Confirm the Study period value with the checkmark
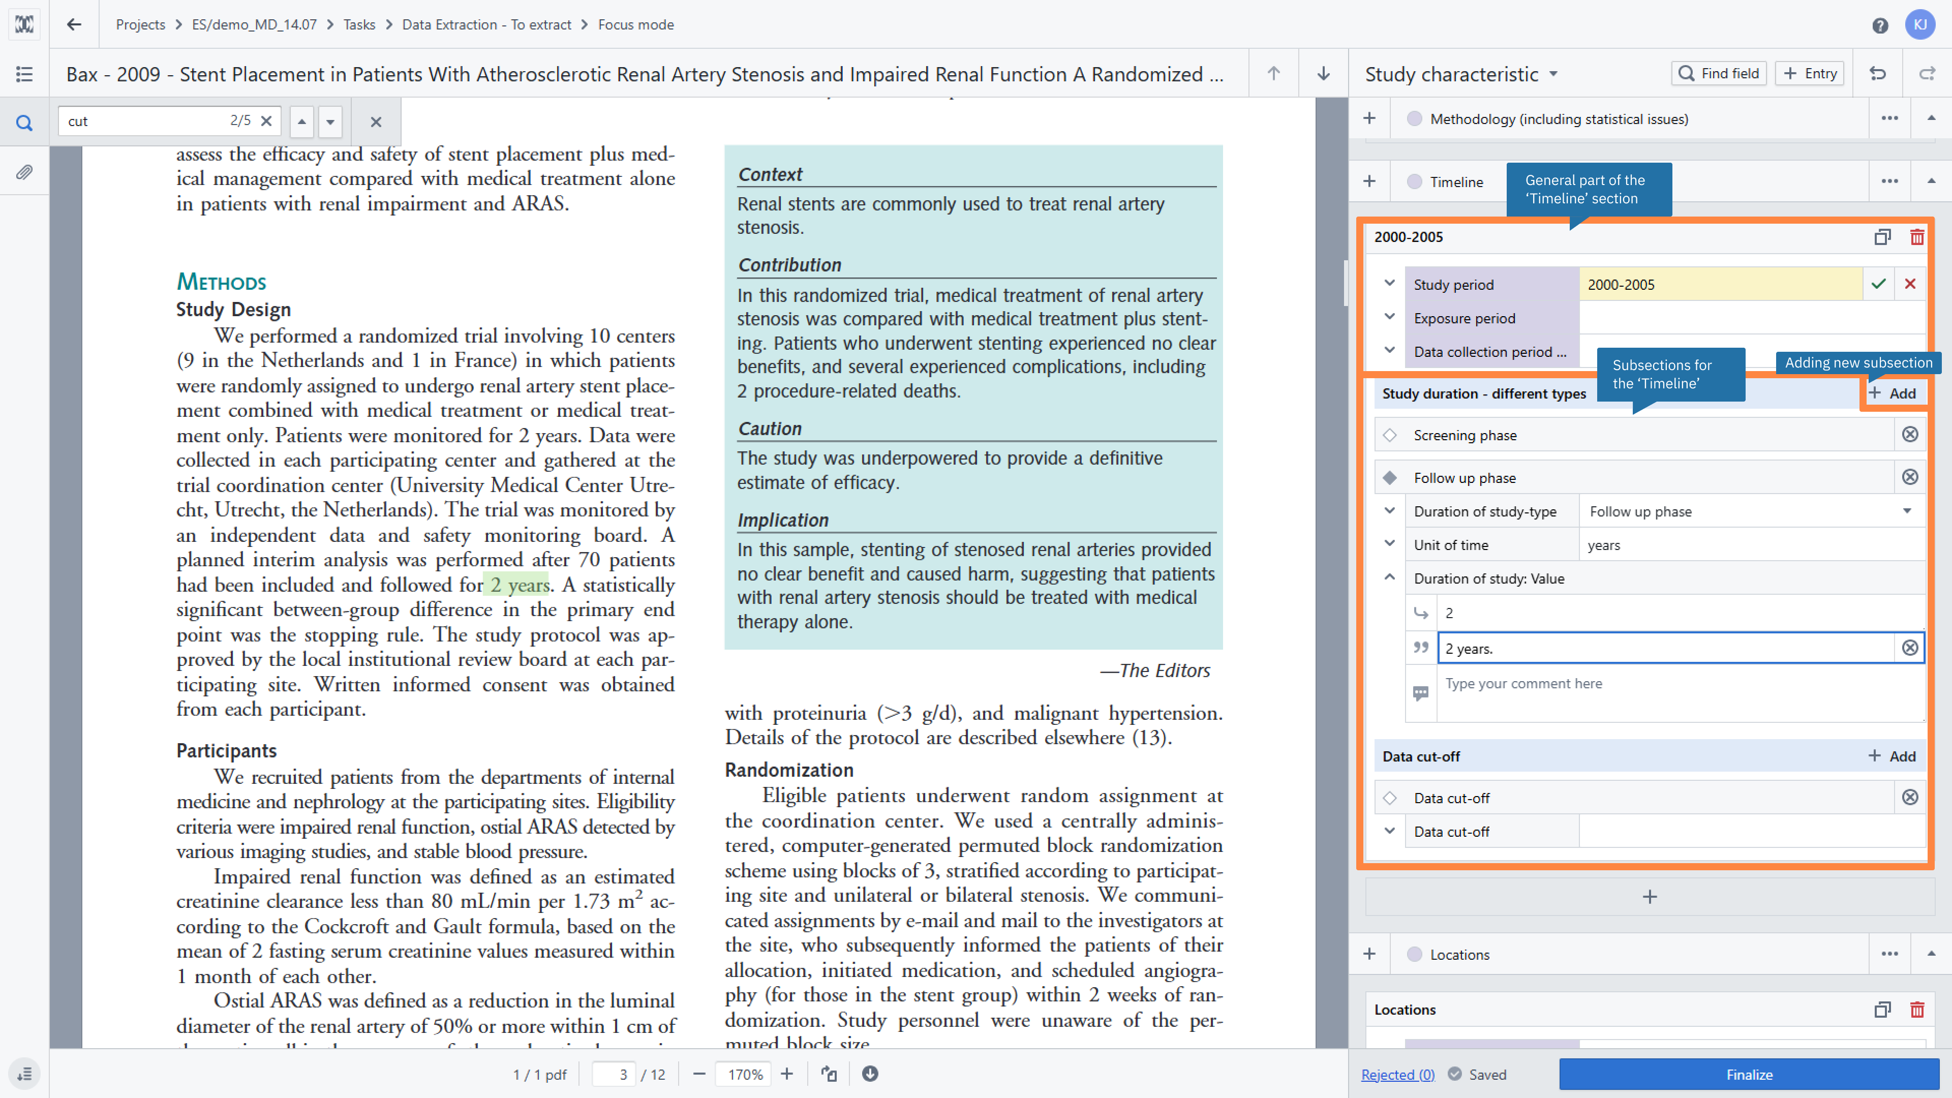The height and width of the screenshot is (1098, 1952). click(1878, 284)
